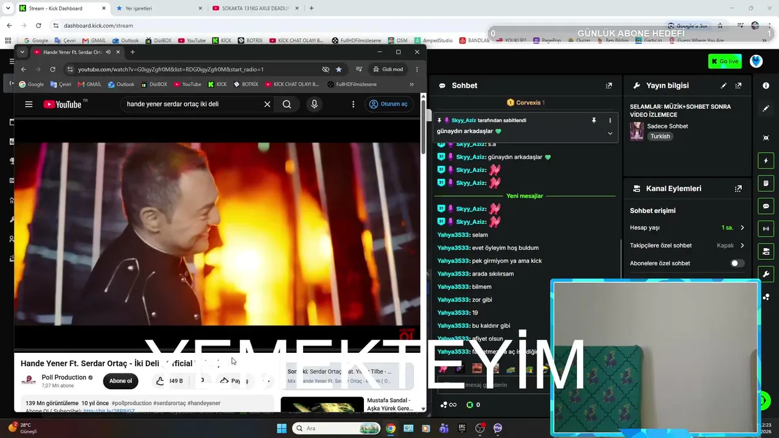Select the Hande Yener Ft. Serdar Ortaç tab
Image resolution: width=779 pixels, height=438 pixels.
(x=76, y=52)
